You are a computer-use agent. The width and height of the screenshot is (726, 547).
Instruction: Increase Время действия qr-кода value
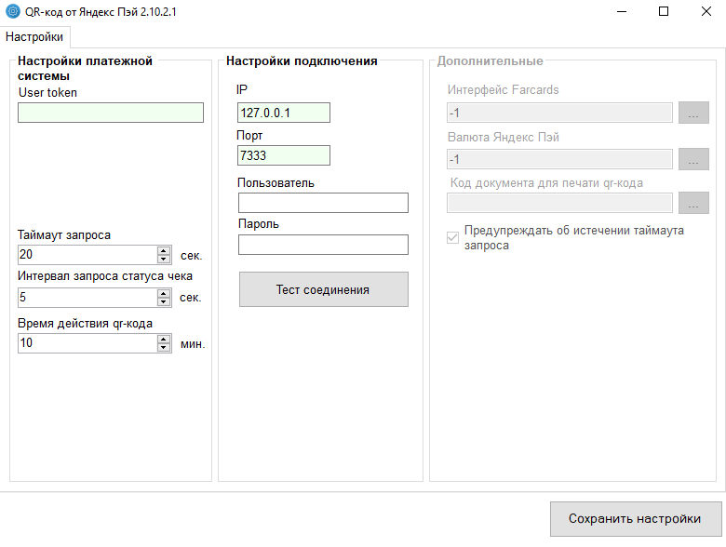point(165,339)
